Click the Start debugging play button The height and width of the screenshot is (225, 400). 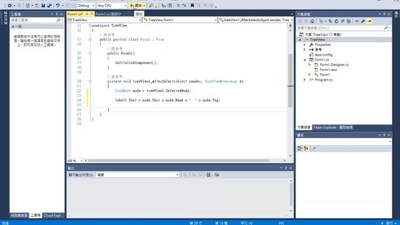coord(136,6)
